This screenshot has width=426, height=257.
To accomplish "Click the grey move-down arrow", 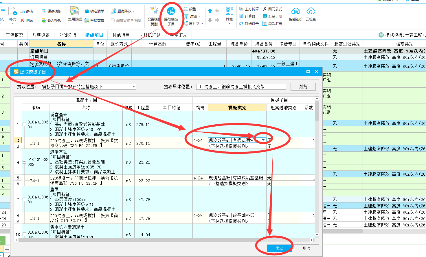I will (x=210, y=20).
